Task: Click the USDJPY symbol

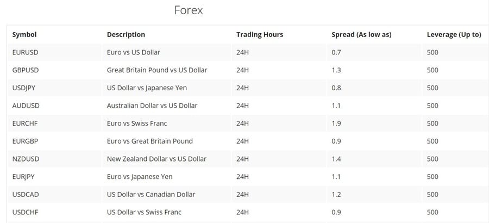Action: point(24,88)
